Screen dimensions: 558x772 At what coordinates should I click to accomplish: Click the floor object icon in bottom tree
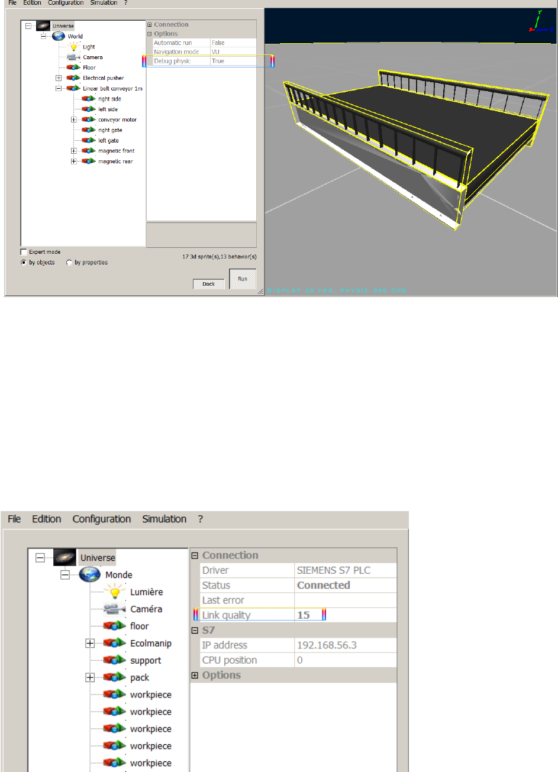[115, 626]
